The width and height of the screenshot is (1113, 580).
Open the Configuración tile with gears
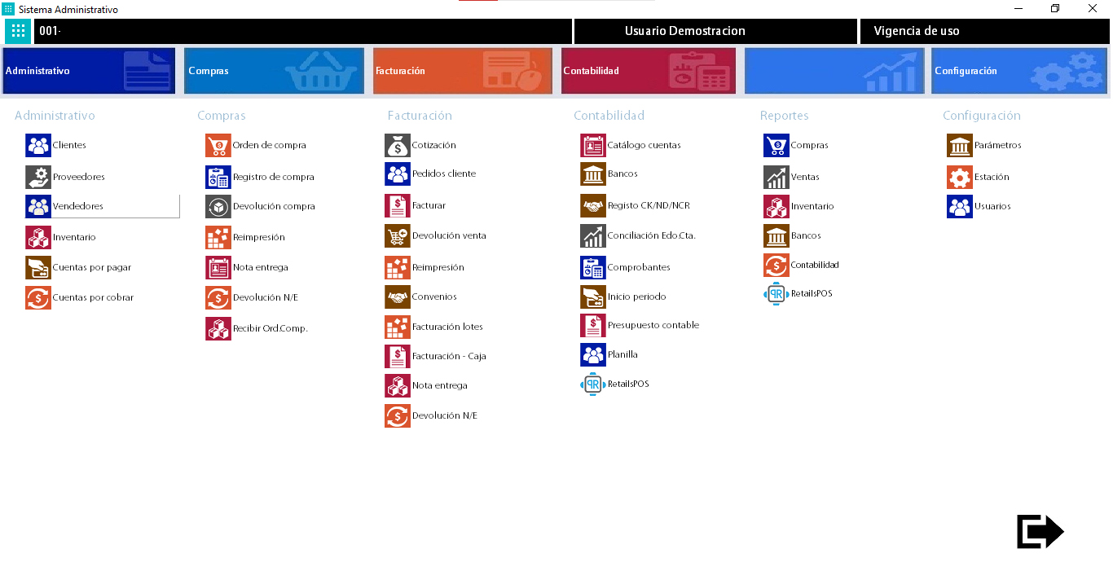point(1018,71)
